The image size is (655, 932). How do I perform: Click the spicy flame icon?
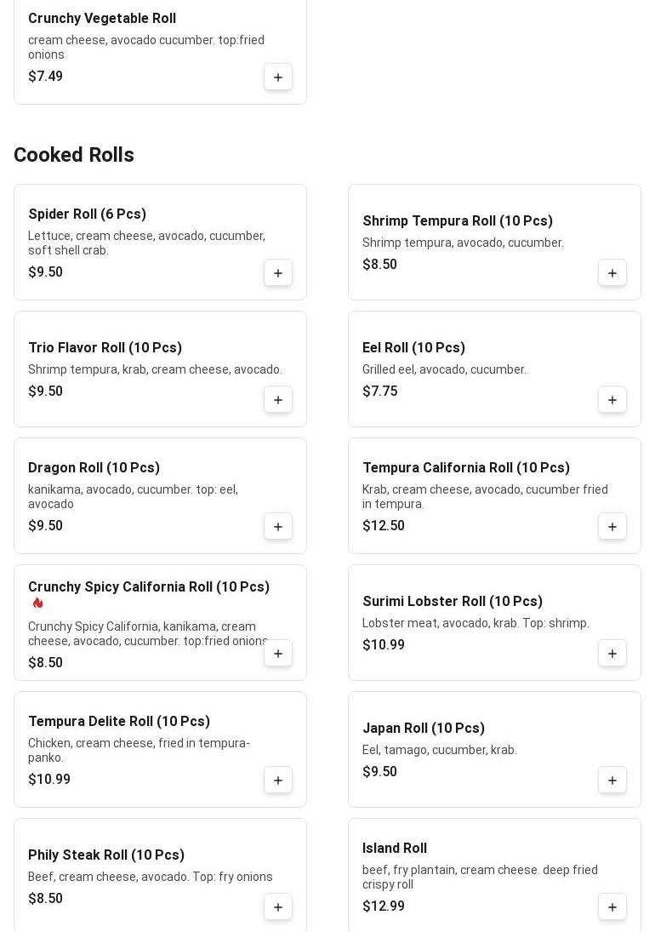click(x=38, y=603)
